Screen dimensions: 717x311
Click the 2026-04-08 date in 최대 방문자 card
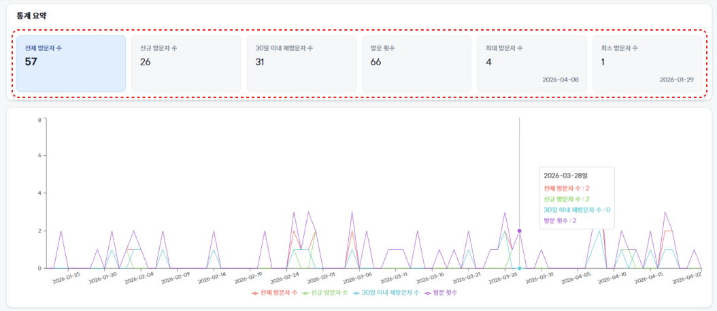tap(561, 80)
